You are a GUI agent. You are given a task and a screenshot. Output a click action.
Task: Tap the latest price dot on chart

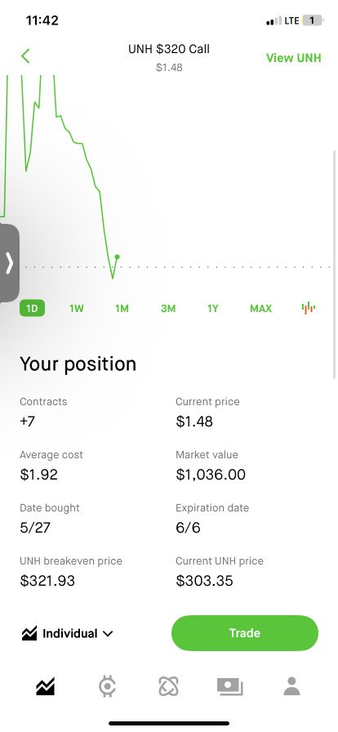pos(118,257)
